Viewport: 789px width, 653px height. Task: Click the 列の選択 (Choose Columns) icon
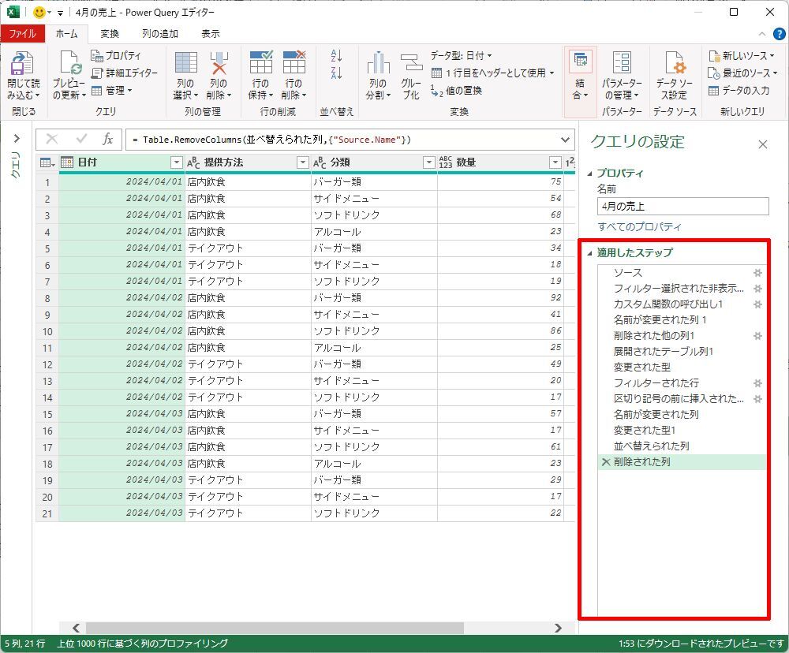185,65
